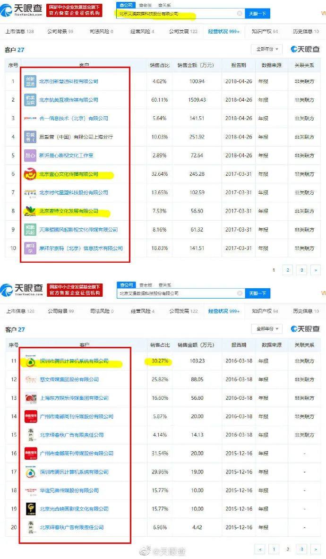Open the 全部年份 dropdown in upper customer list
The height and width of the screenshot is (559, 326).
[x=268, y=49]
